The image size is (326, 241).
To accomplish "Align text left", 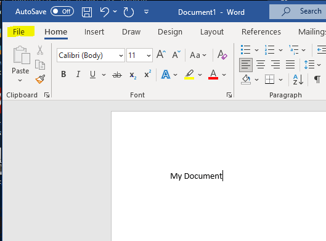I will 246,65.
